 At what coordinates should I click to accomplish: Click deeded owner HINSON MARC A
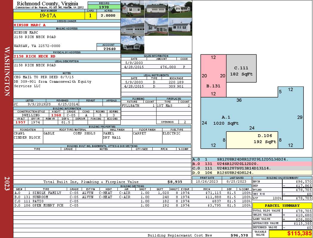(30, 25)
